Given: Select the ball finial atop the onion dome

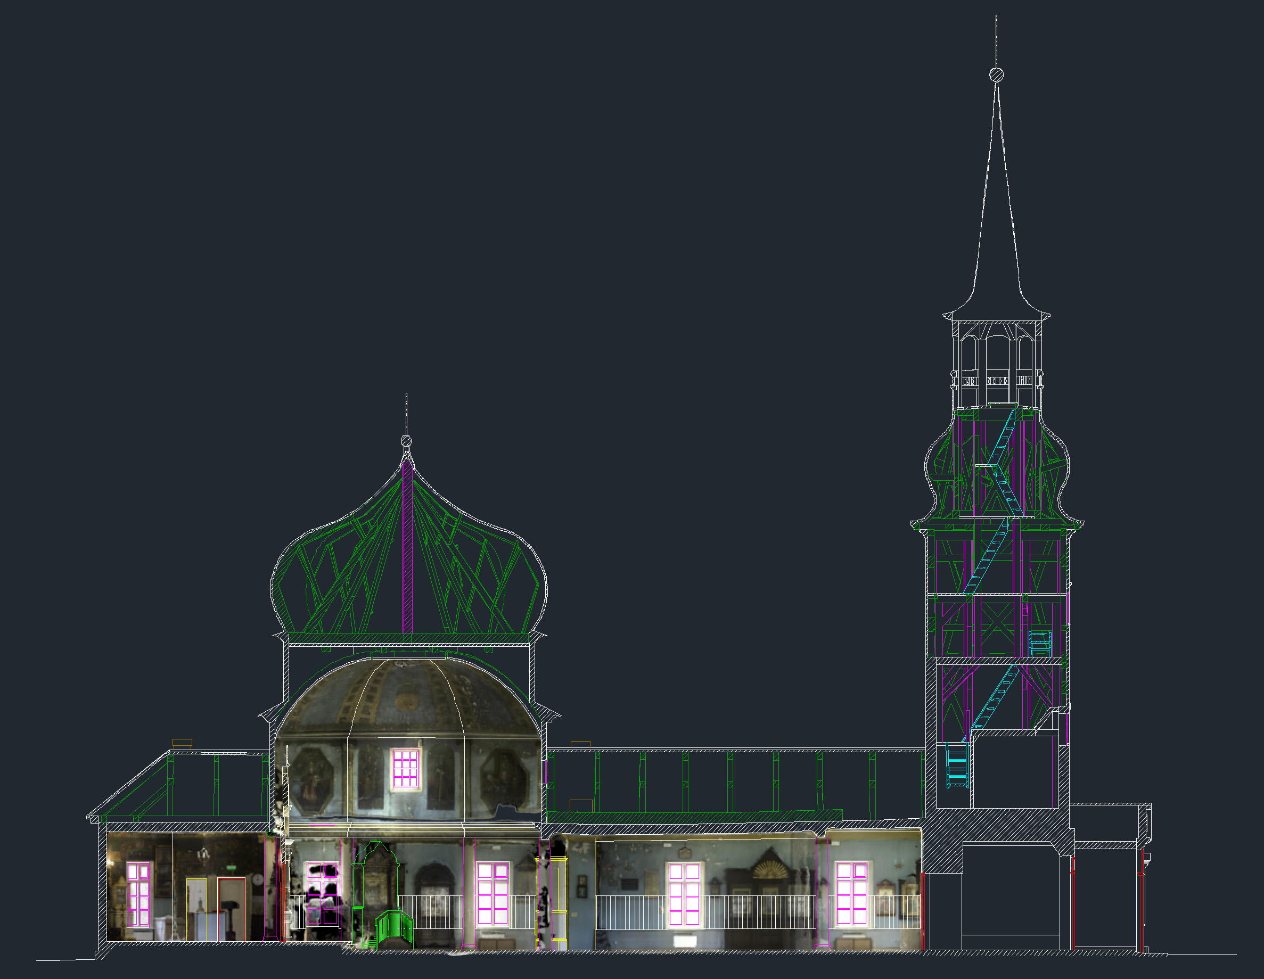Looking at the screenshot, I should click(x=406, y=441).
